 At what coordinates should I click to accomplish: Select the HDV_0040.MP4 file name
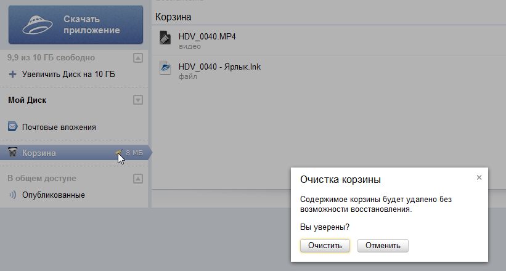coord(207,36)
